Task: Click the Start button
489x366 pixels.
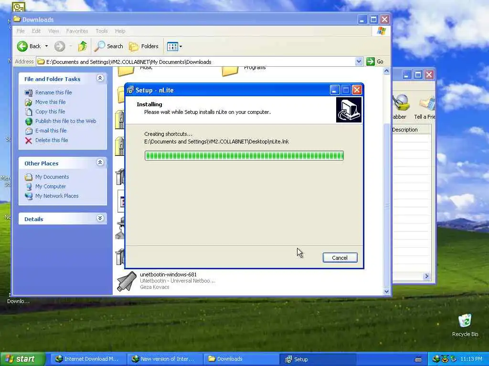Action: (x=22, y=359)
